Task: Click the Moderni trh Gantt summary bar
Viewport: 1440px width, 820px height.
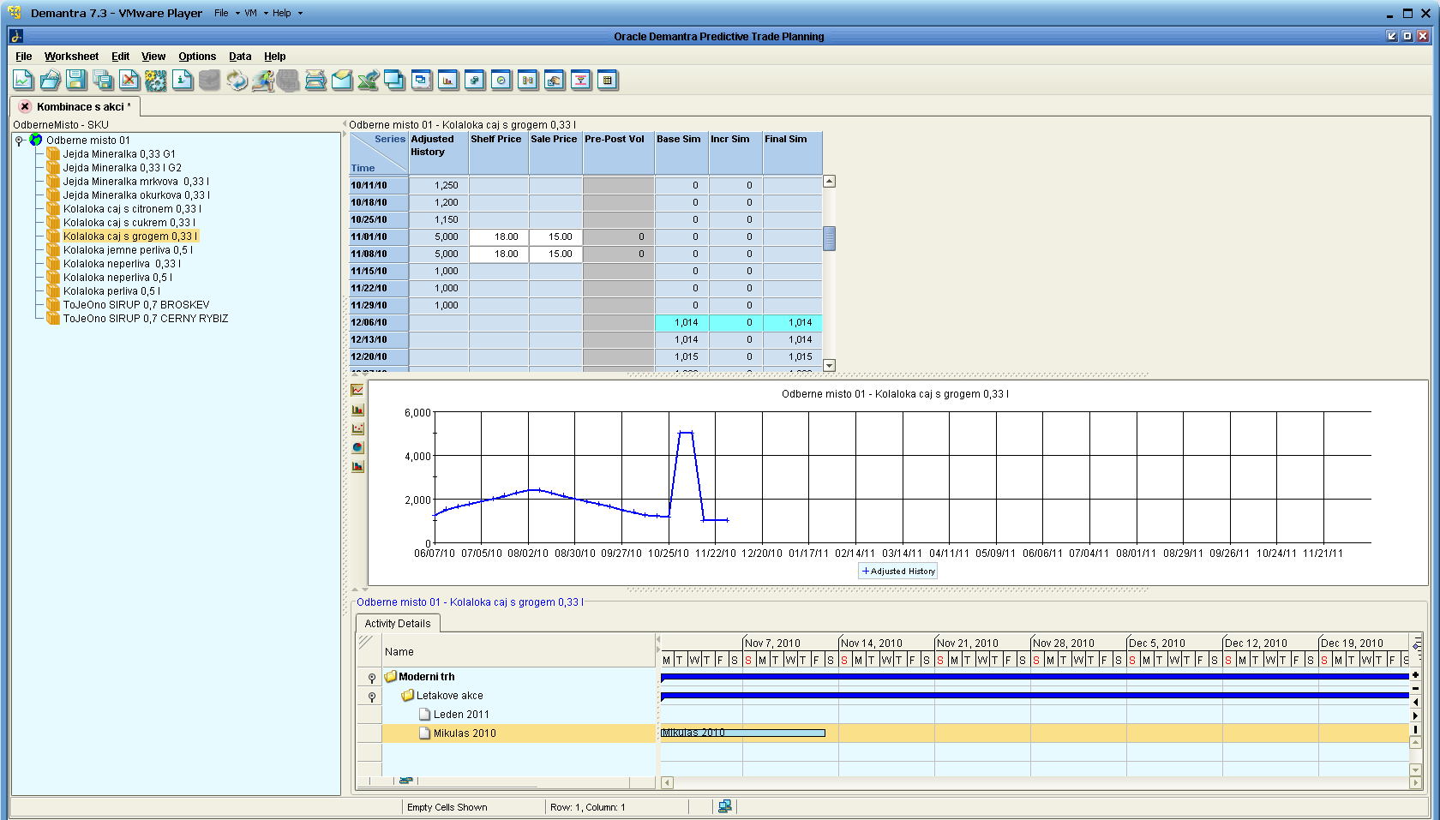Action: click(x=1035, y=677)
